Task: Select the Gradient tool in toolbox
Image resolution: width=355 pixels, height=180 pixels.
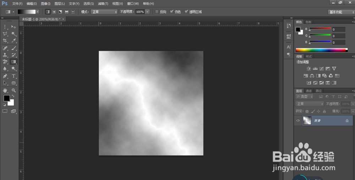Action: [13, 61]
